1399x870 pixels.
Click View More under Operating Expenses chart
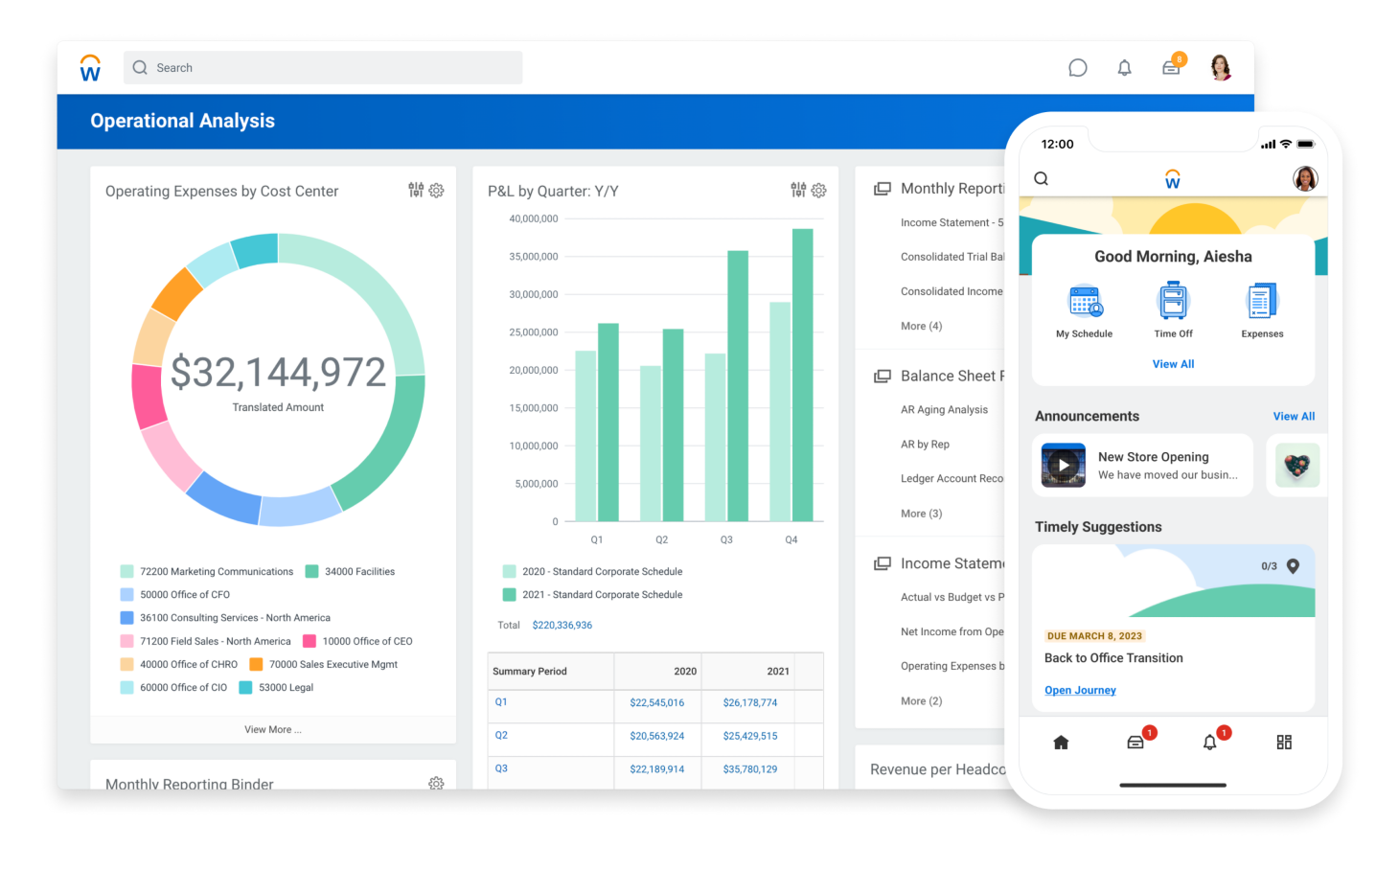272,729
